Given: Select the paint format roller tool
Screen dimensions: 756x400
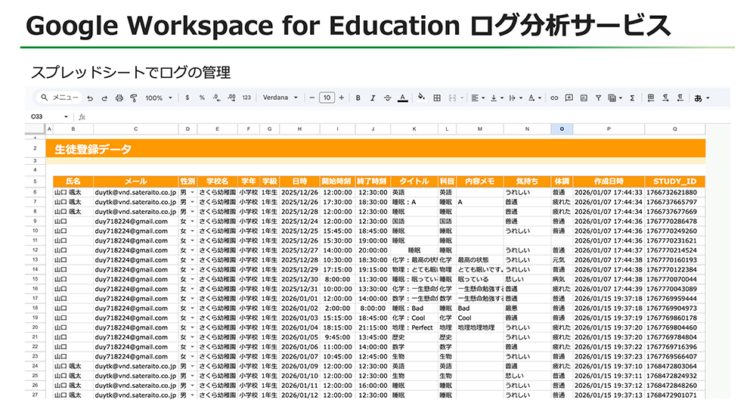Looking at the screenshot, I should tap(133, 98).
